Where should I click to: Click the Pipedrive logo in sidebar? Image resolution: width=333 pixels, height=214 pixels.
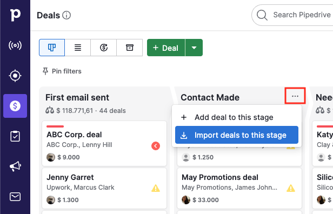pos(15,15)
